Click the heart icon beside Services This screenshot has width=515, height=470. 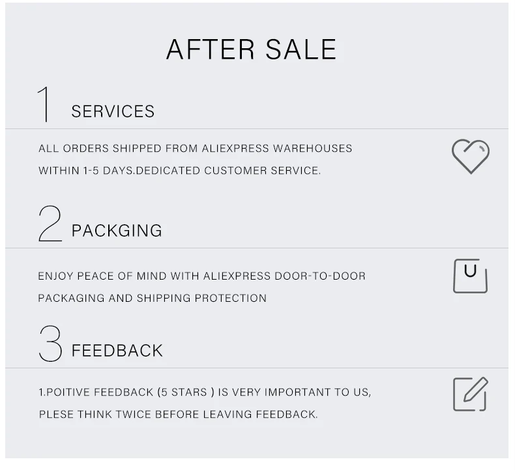470,156
